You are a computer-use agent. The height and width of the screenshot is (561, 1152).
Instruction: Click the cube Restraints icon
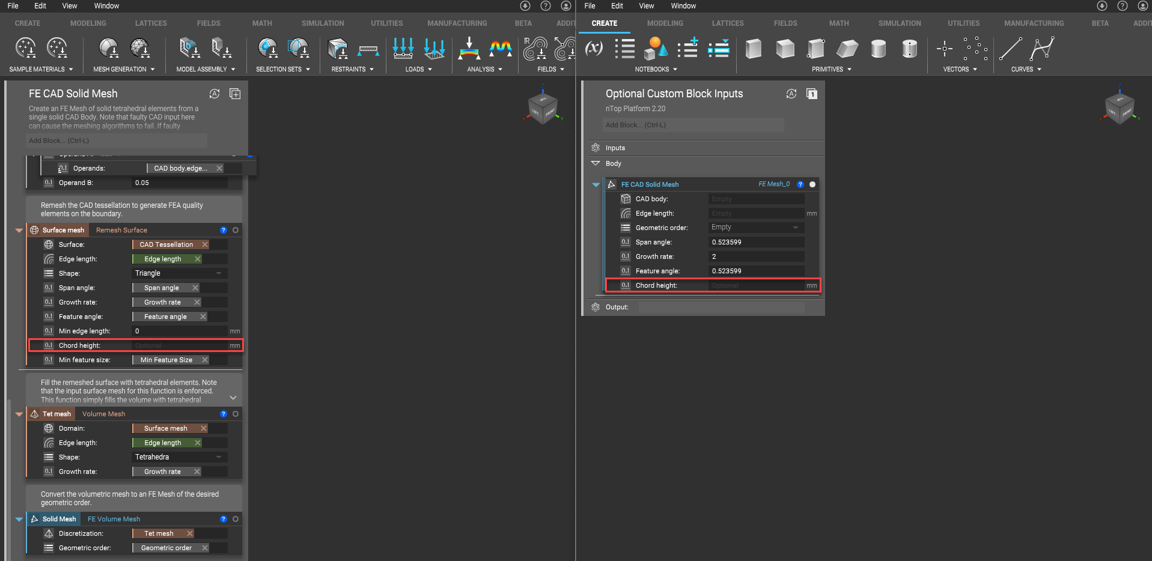338,48
